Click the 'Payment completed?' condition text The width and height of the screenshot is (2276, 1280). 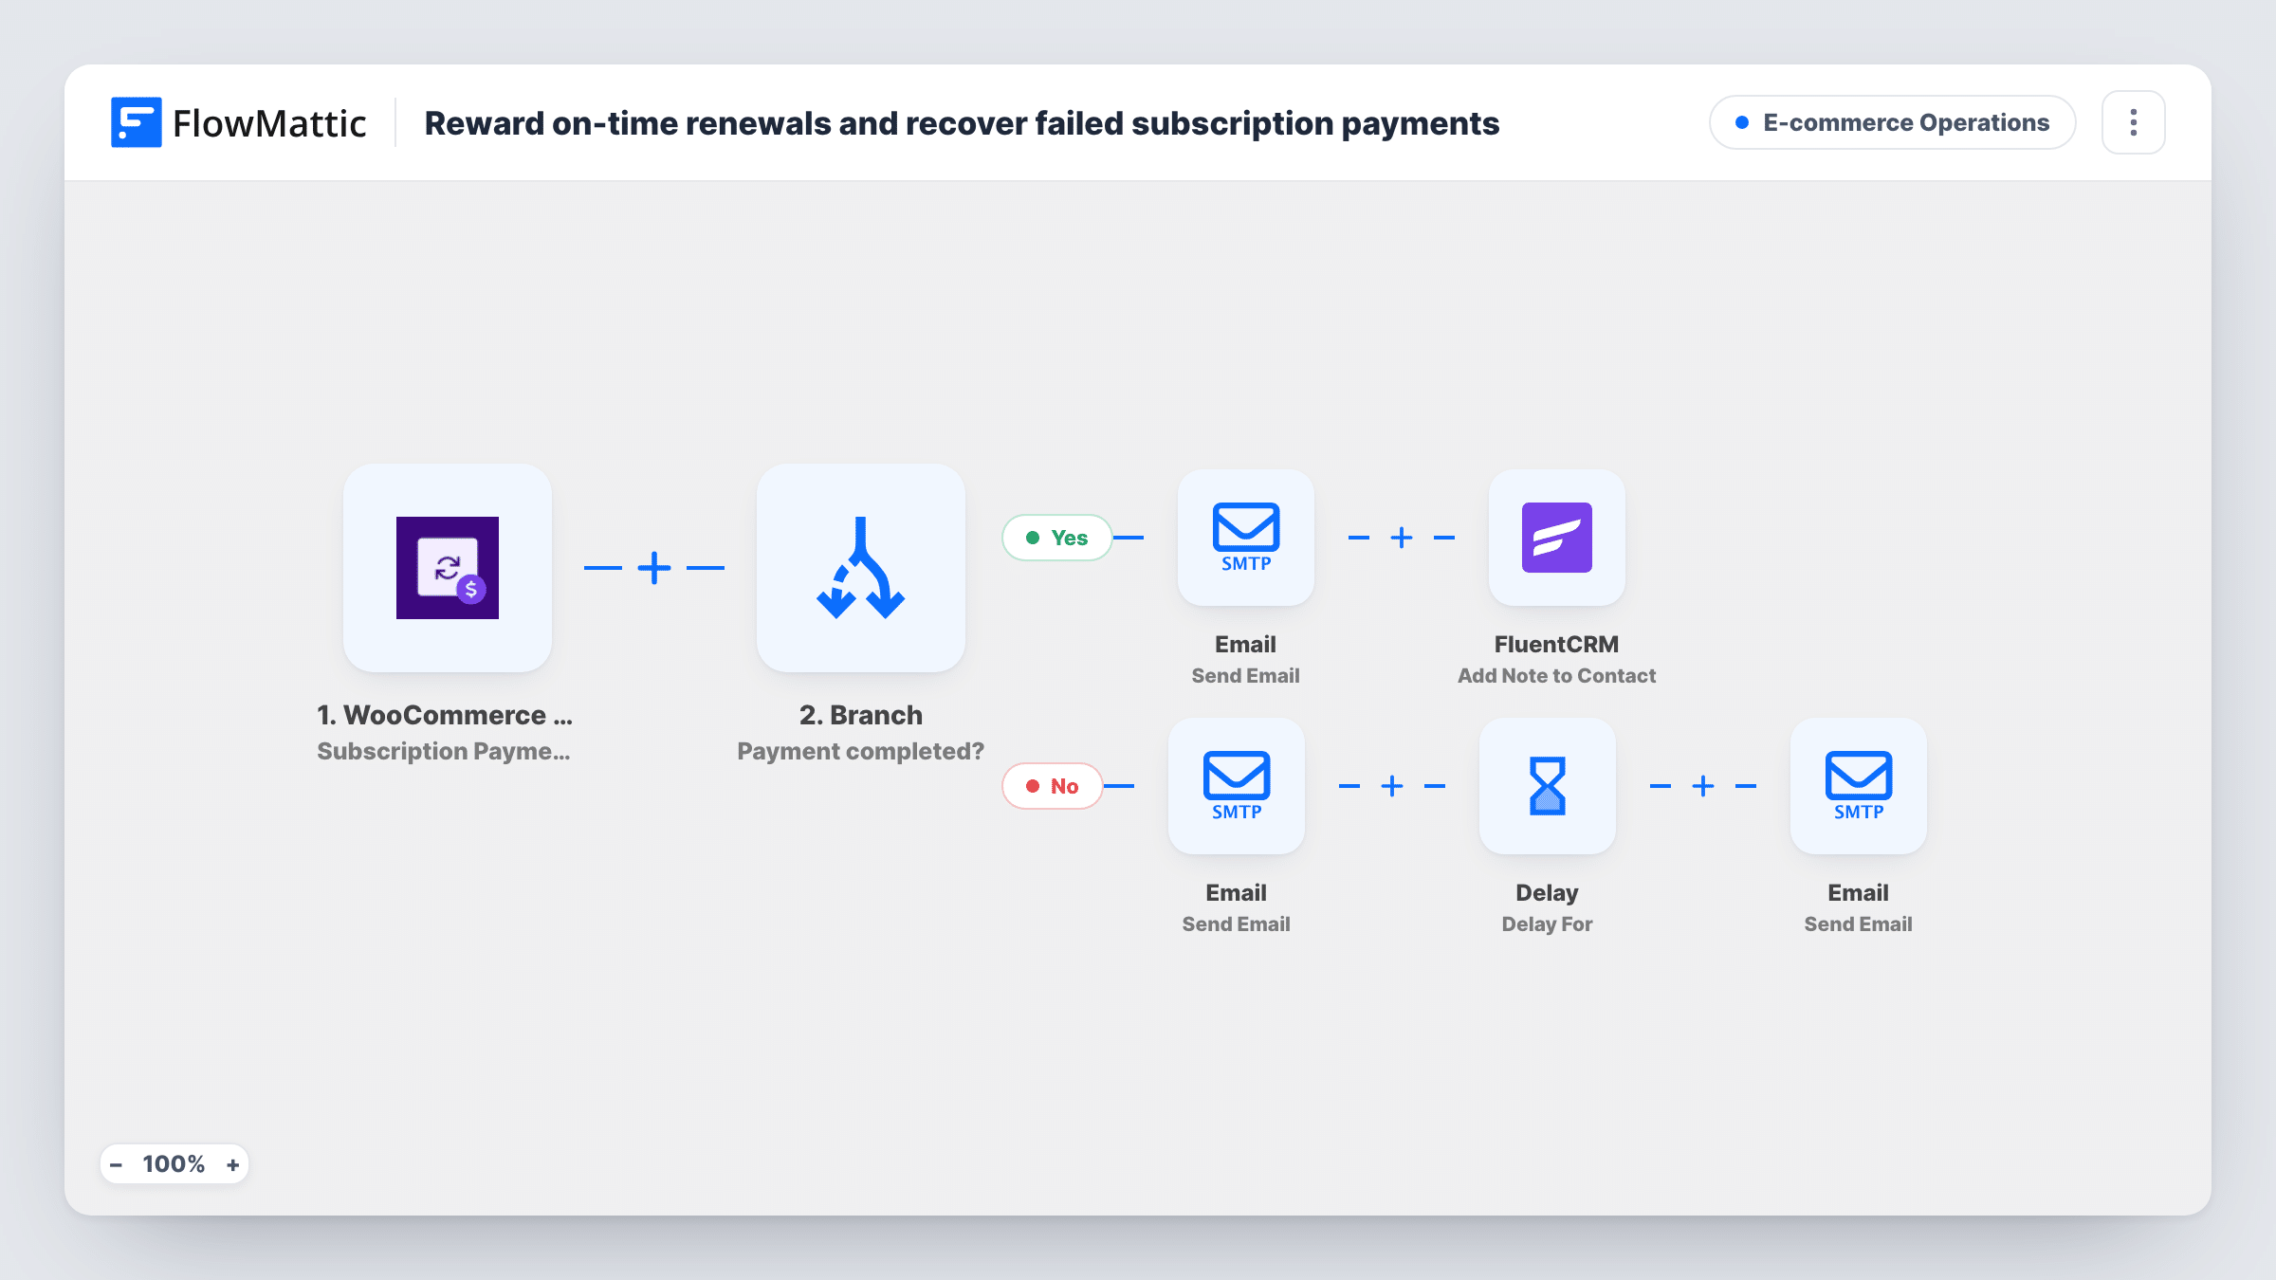861,751
